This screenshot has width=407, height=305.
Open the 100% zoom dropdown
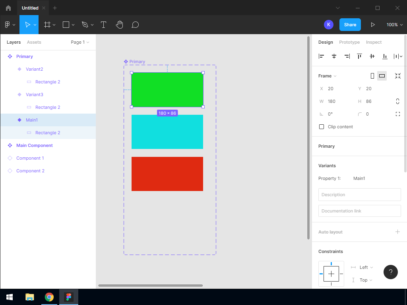394,25
